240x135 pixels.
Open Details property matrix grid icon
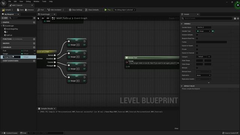point(235,18)
